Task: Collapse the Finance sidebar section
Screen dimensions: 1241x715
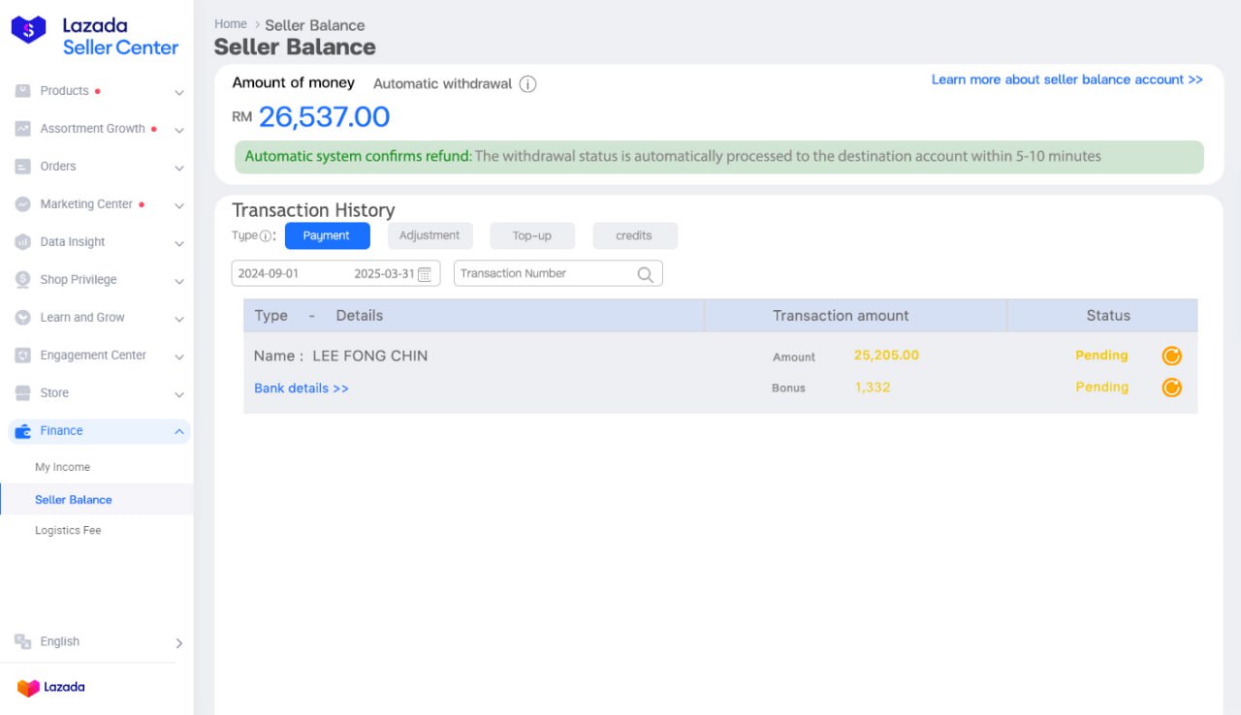Action: pyautogui.click(x=179, y=431)
